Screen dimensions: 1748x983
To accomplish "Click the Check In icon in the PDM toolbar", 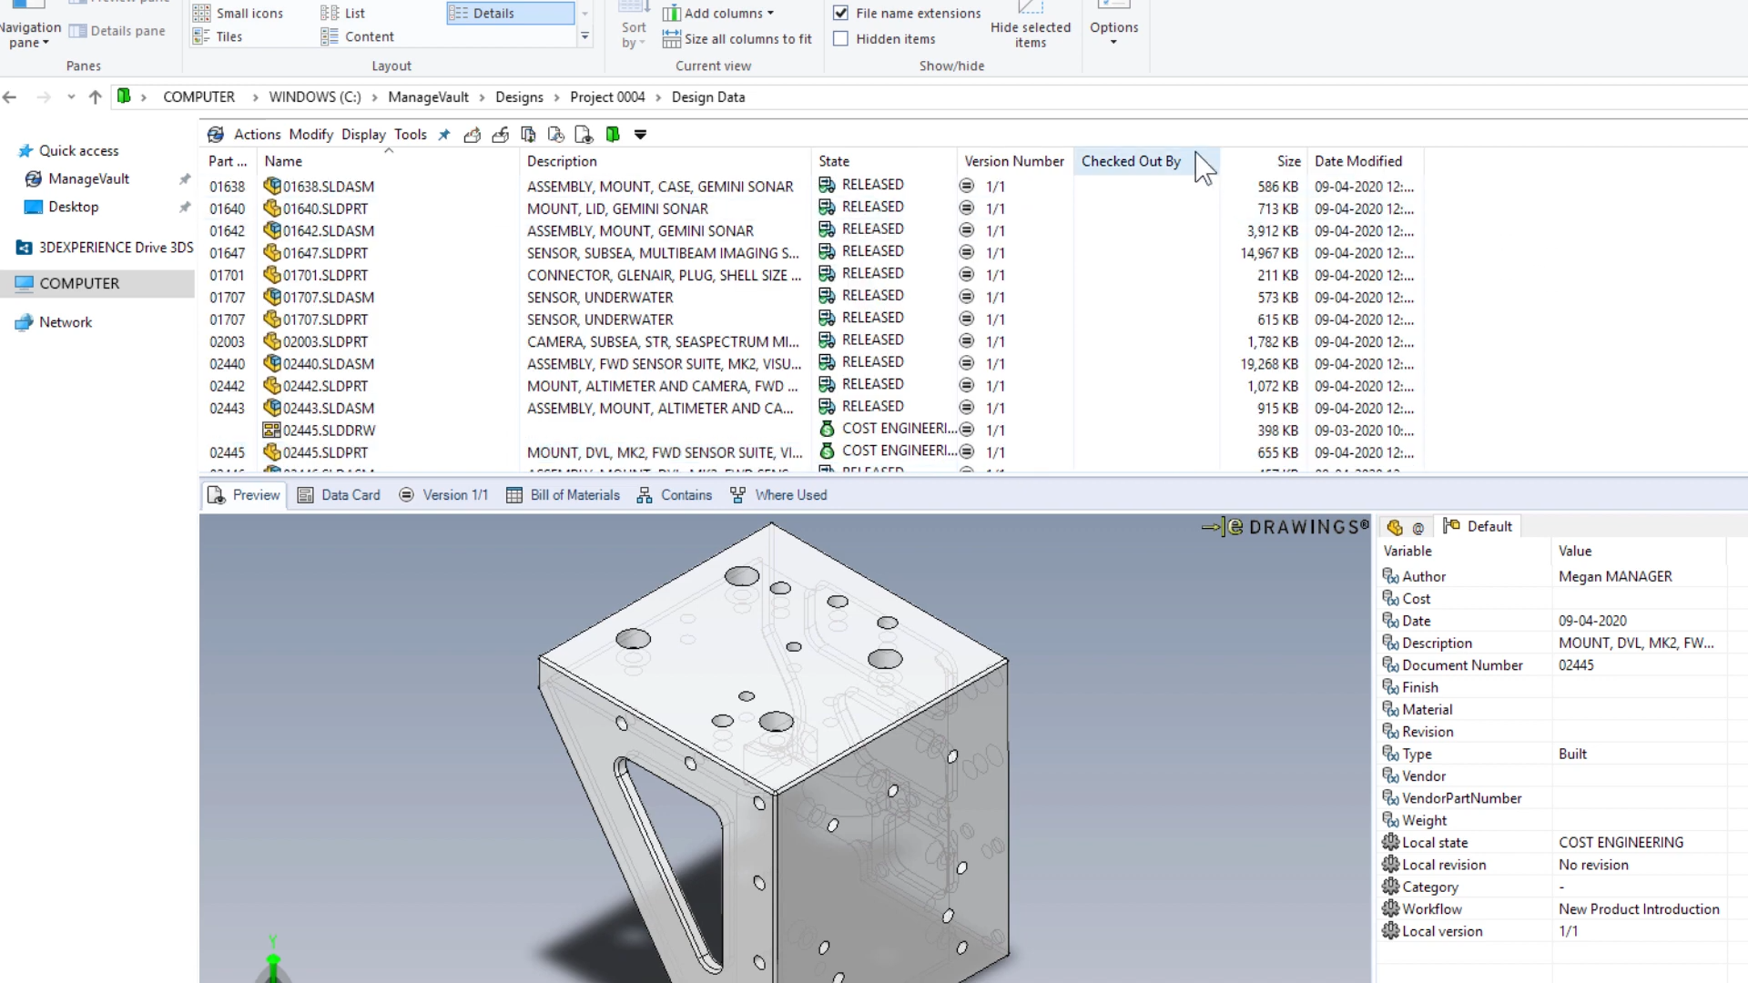I will pyautogui.click(x=500, y=135).
